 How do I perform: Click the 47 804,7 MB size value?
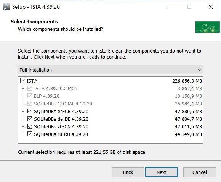(188, 119)
